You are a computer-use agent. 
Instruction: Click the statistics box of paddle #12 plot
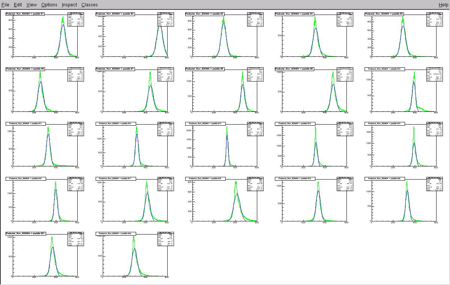tap(166, 129)
